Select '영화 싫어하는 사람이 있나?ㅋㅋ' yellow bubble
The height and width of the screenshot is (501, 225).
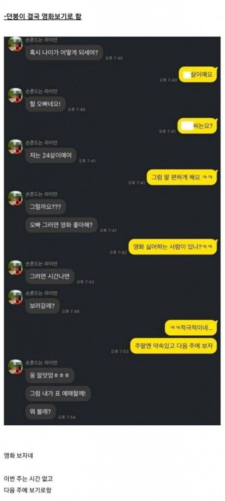(173, 247)
